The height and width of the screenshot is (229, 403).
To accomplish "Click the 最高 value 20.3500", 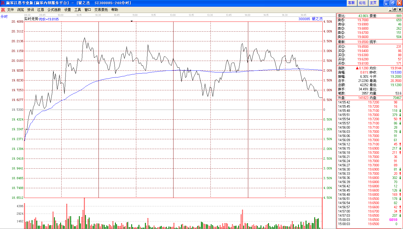I will point(396,81).
